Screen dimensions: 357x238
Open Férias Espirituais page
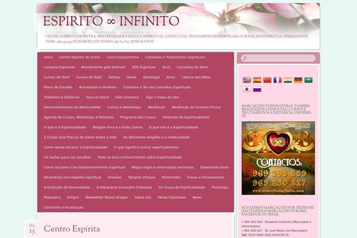[172, 198]
